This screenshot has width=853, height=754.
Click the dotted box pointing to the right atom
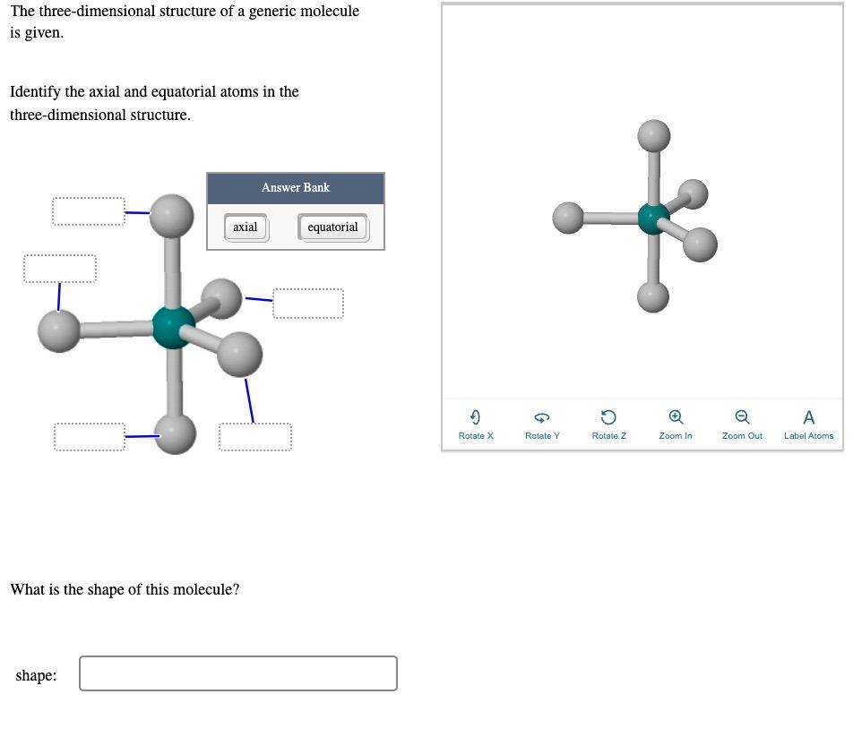click(307, 303)
